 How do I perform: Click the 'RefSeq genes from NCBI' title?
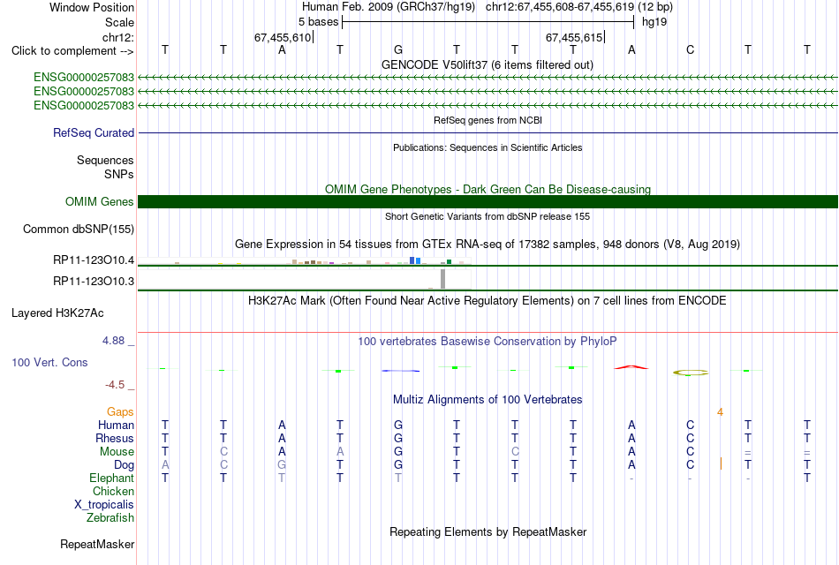[488, 120]
